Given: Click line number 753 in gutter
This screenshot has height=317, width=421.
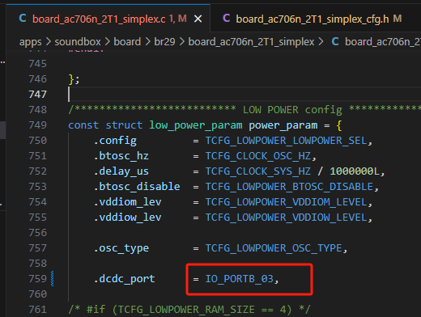Looking at the screenshot, I should tap(37, 187).
